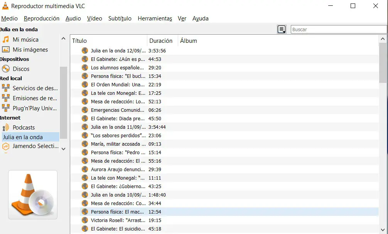This screenshot has height=234, width=388.
Task: Select Mesa de redacción: Co... 34:44 row
Action: click(x=229, y=203)
